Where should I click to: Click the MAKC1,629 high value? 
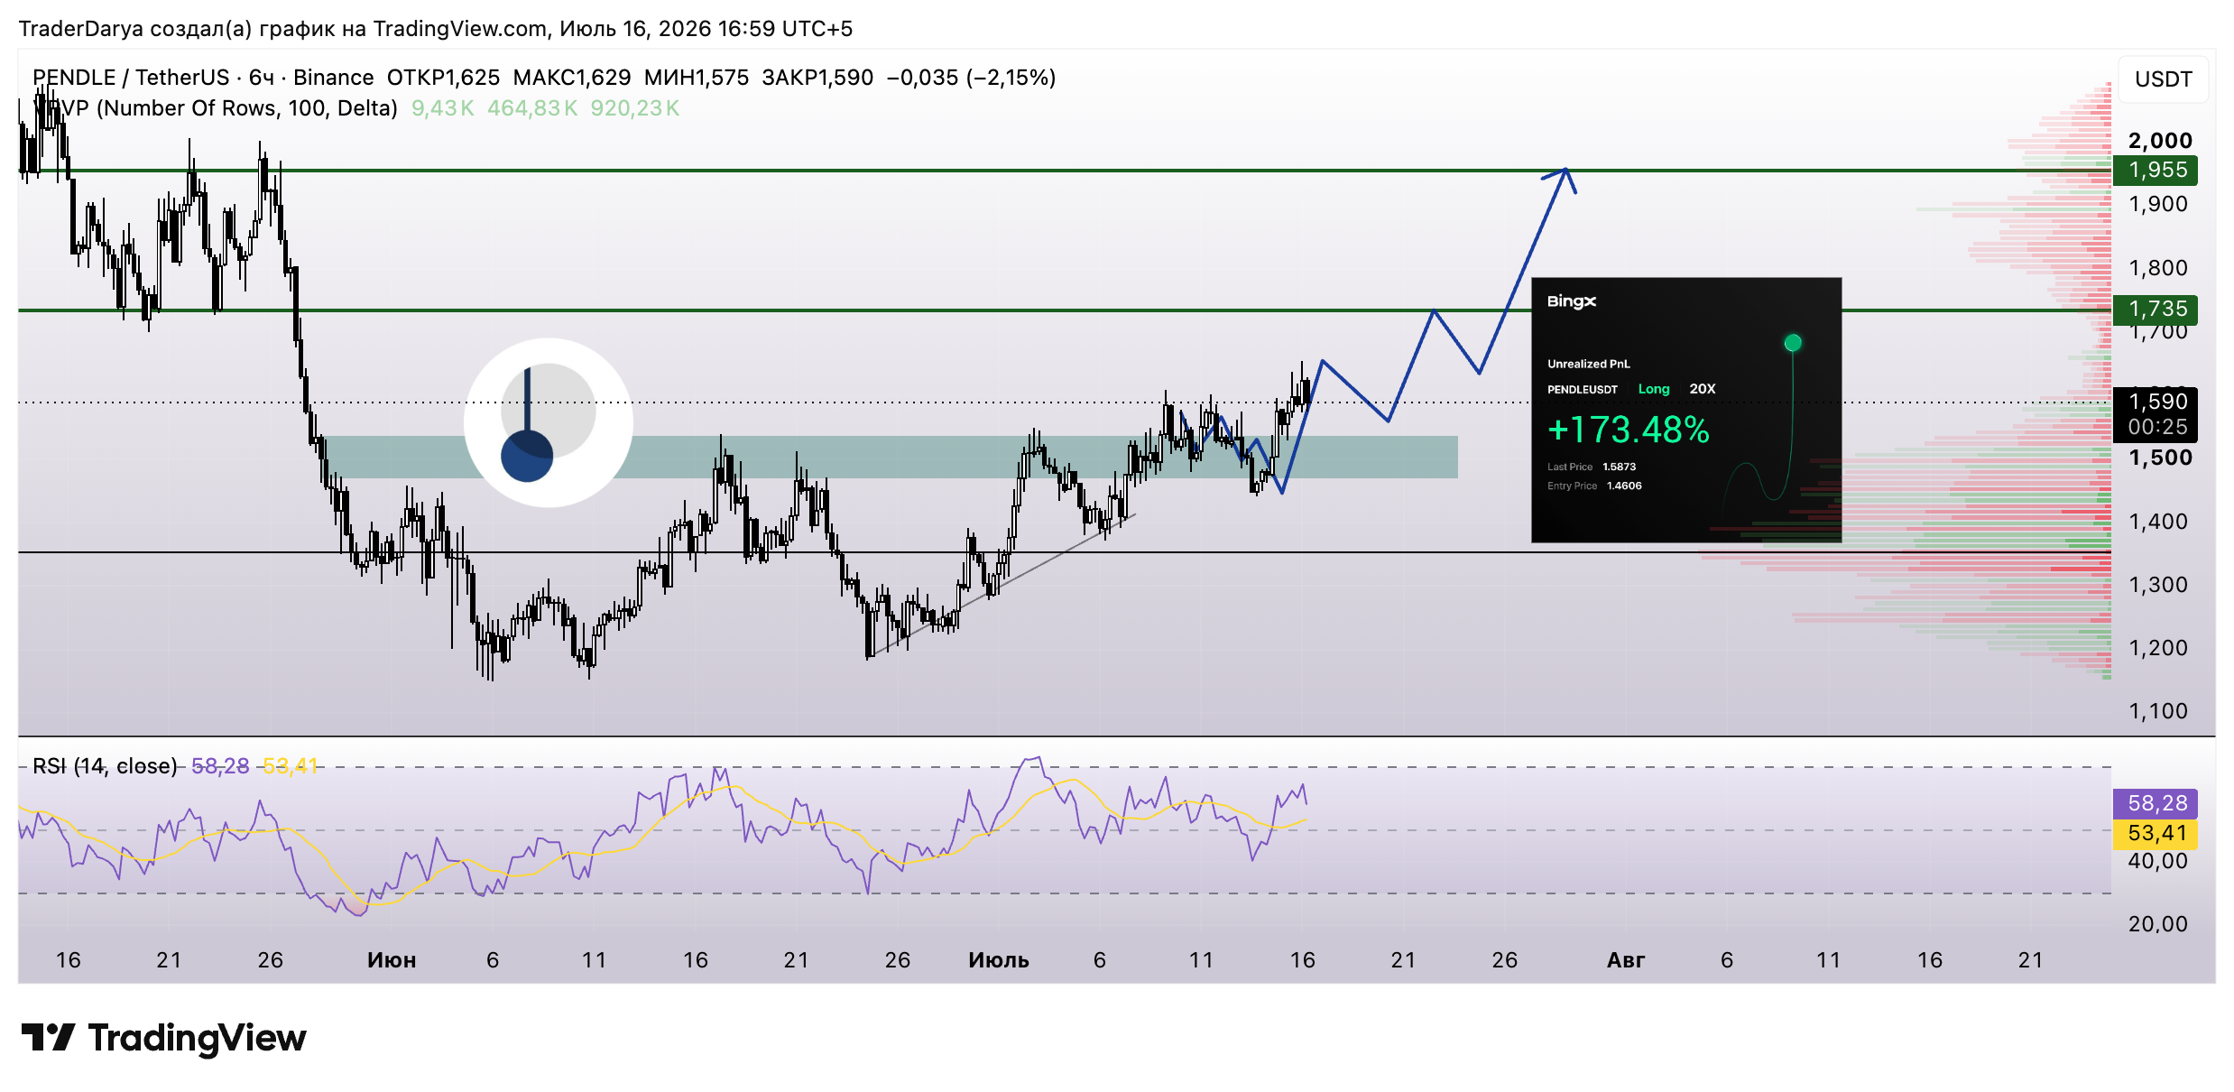[572, 78]
